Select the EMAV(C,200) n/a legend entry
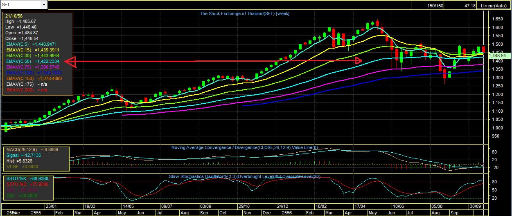The height and width of the screenshot is (216, 512). click(26, 89)
